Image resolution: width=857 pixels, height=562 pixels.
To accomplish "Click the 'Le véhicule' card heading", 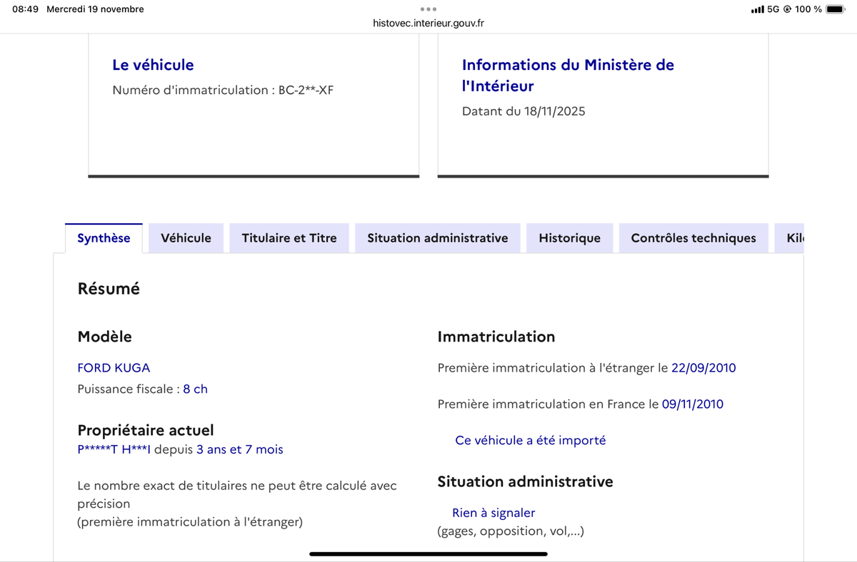I will click(x=153, y=65).
